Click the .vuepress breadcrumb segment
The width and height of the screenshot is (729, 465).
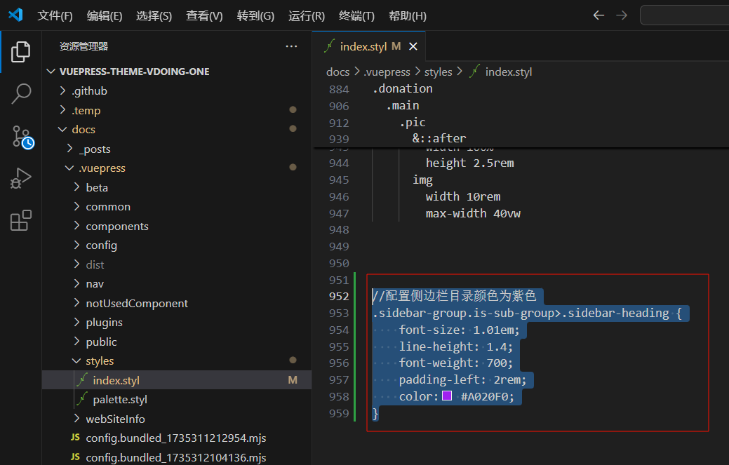387,72
